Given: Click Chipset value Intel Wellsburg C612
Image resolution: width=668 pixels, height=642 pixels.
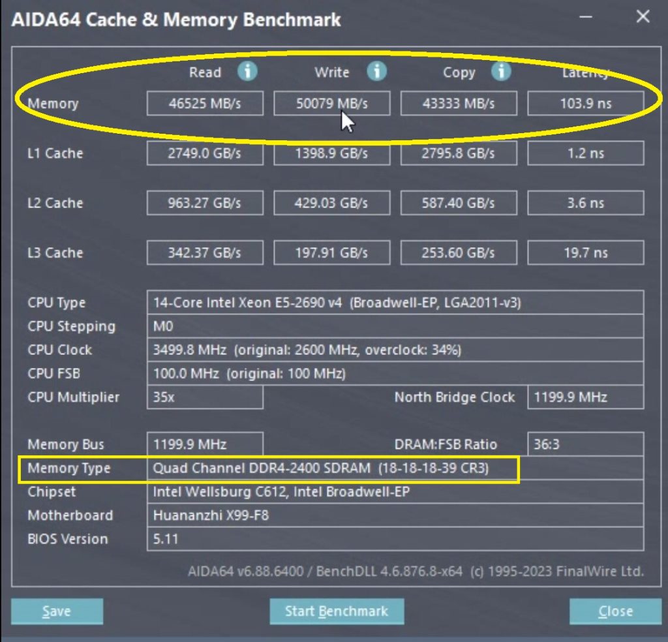Looking at the screenshot, I should coord(395,492).
